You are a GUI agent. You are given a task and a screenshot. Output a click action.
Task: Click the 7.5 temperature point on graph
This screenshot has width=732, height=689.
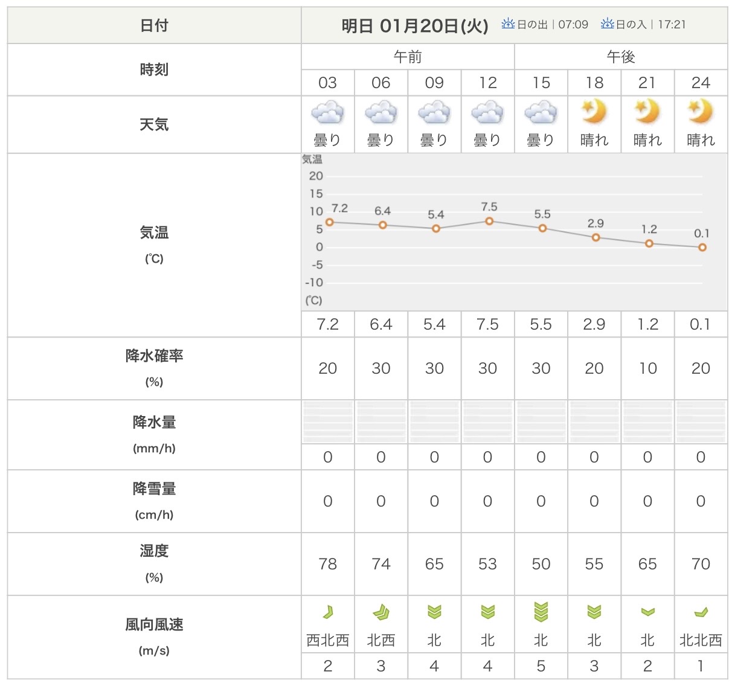(489, 221)
